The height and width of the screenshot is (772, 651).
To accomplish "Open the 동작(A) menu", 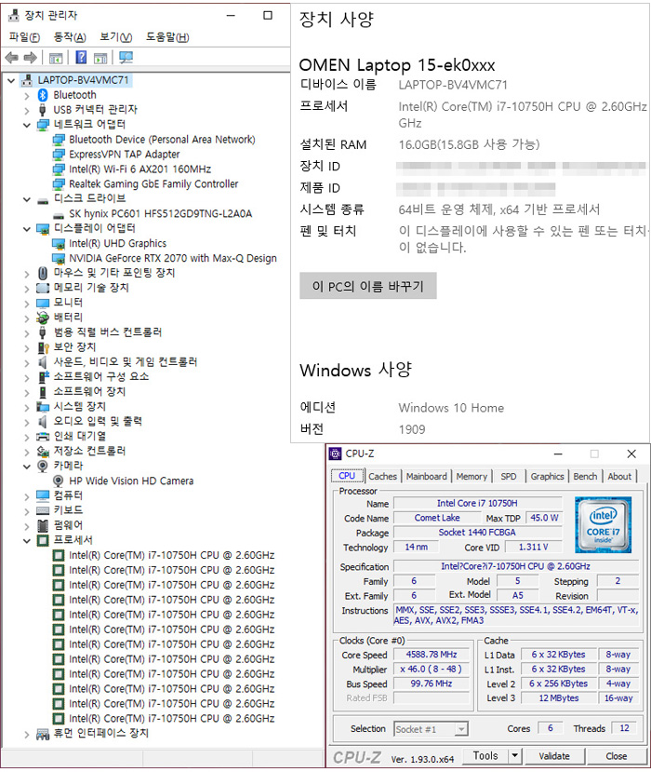I will [69, 37].
